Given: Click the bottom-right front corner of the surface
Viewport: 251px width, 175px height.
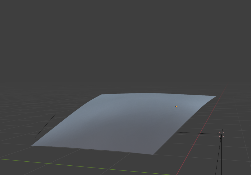Looking at the screenshot, I should pos(152,154).
